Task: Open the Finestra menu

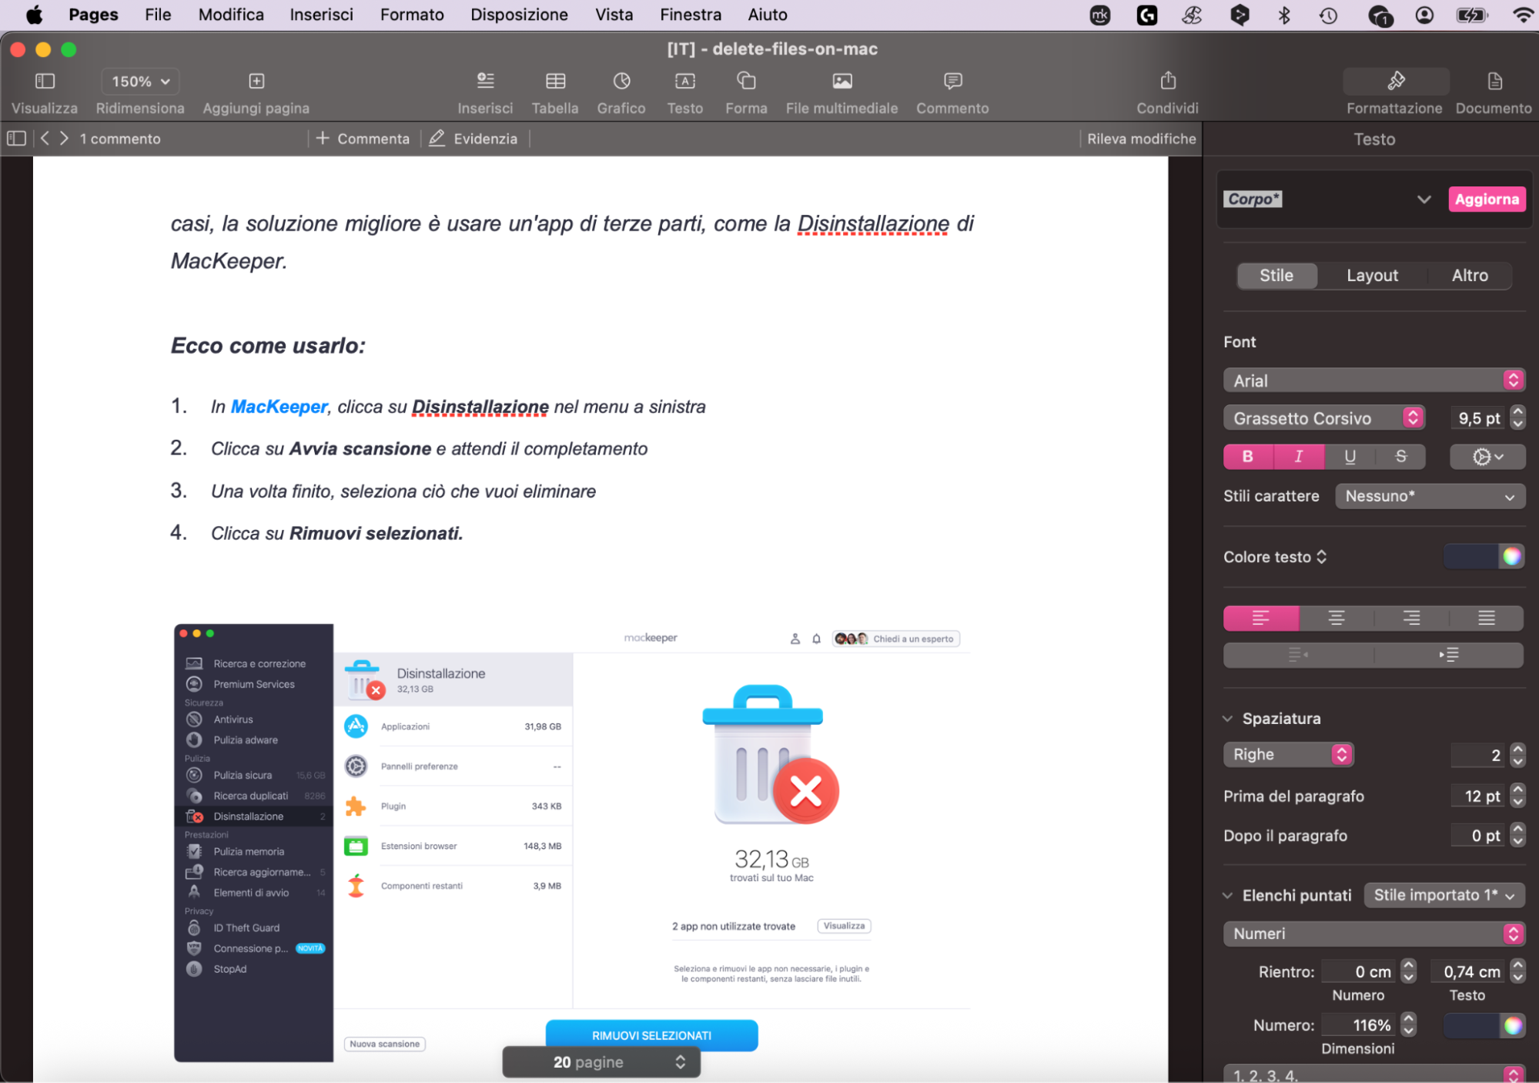Action: point(691,15)
